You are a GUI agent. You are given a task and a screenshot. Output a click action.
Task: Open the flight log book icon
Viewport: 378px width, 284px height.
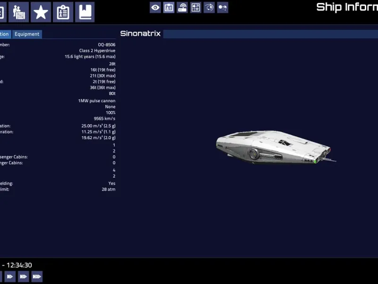click(85, 12)
